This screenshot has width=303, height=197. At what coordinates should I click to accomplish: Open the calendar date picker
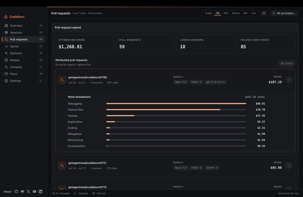tap(264, 13)
